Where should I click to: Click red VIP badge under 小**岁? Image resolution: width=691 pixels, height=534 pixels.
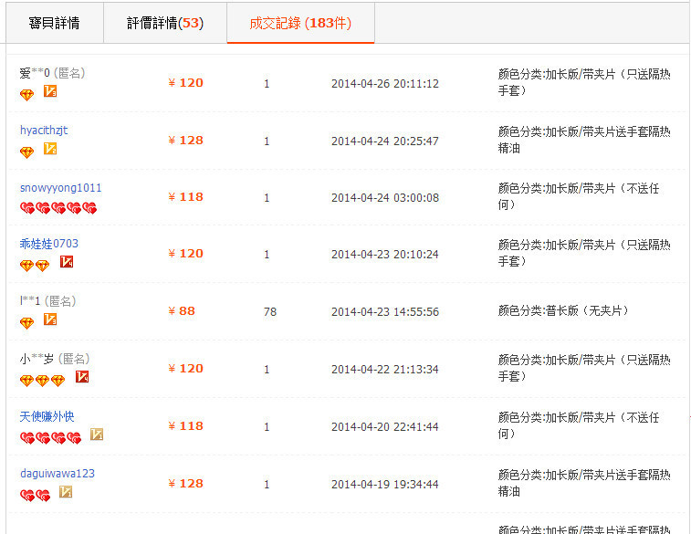pyautogui.click(x=82, y=377)
